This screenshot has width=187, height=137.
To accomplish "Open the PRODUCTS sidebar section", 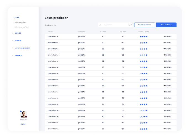I will [19, 56].
